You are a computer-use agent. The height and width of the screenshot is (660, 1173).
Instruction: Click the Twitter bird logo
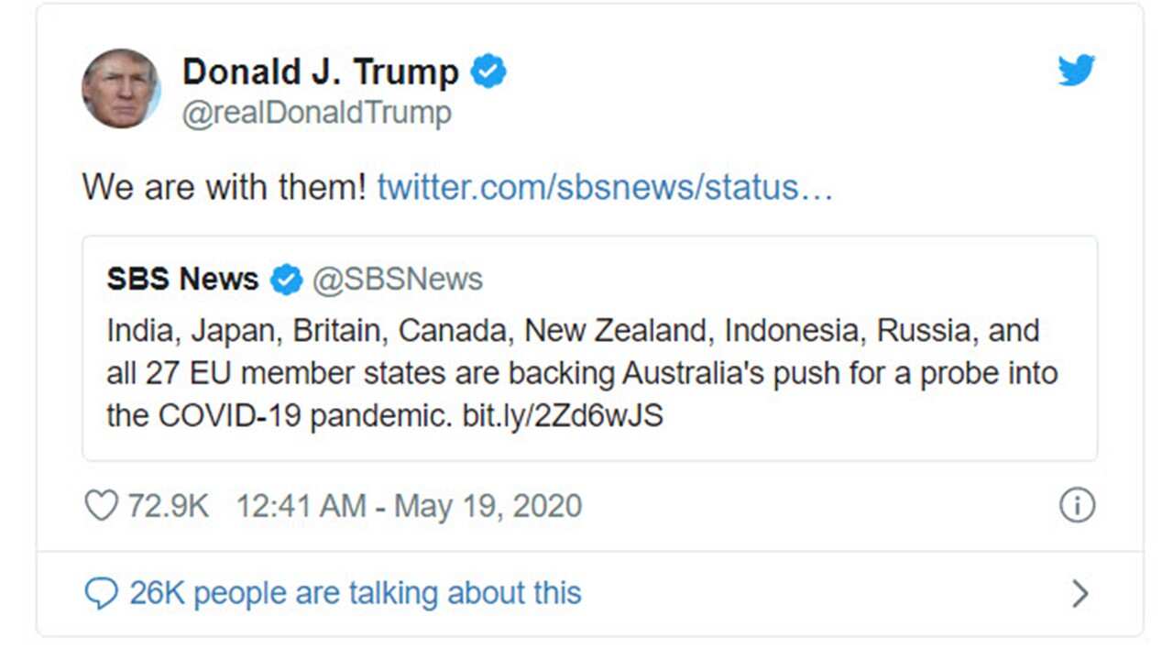coord(1076,71)
